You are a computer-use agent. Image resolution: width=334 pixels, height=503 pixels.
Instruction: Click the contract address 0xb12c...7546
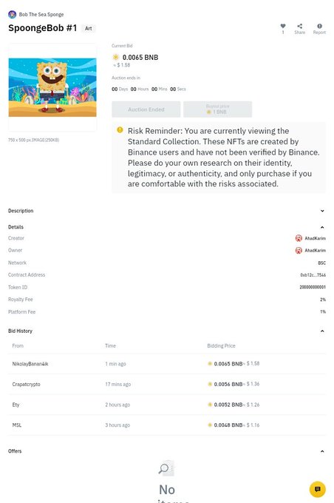click(313, 275)
